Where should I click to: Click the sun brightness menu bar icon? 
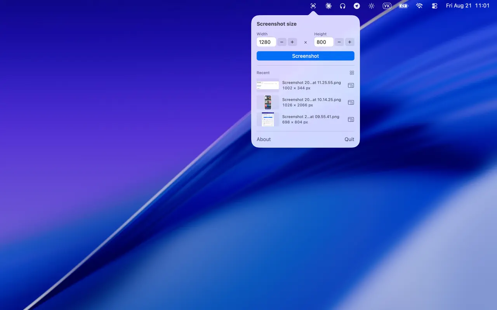click(372, 6)
